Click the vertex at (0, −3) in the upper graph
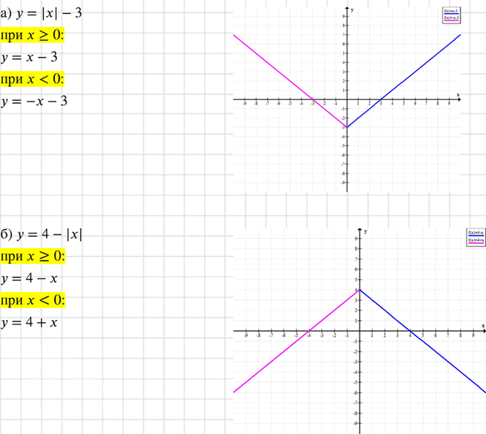 tap(347, 127)
